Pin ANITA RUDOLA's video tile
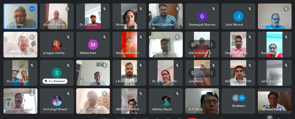Image resolution: width=295 pixels, height=119 pixels. coord(192,44)
